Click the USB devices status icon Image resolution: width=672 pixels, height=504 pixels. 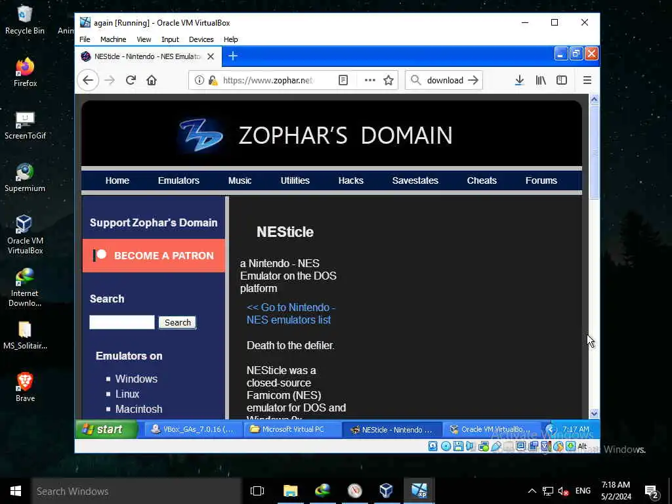[x=496, y=446]
